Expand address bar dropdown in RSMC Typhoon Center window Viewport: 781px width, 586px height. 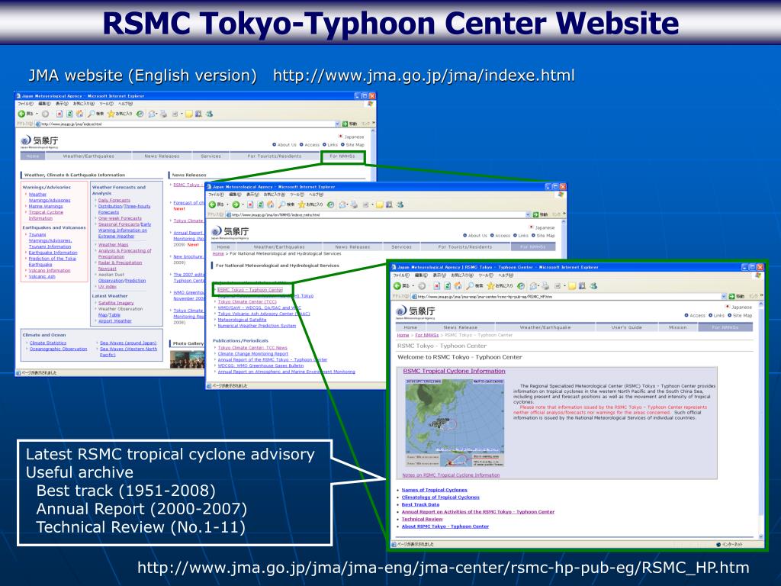(x=725, y=297)
